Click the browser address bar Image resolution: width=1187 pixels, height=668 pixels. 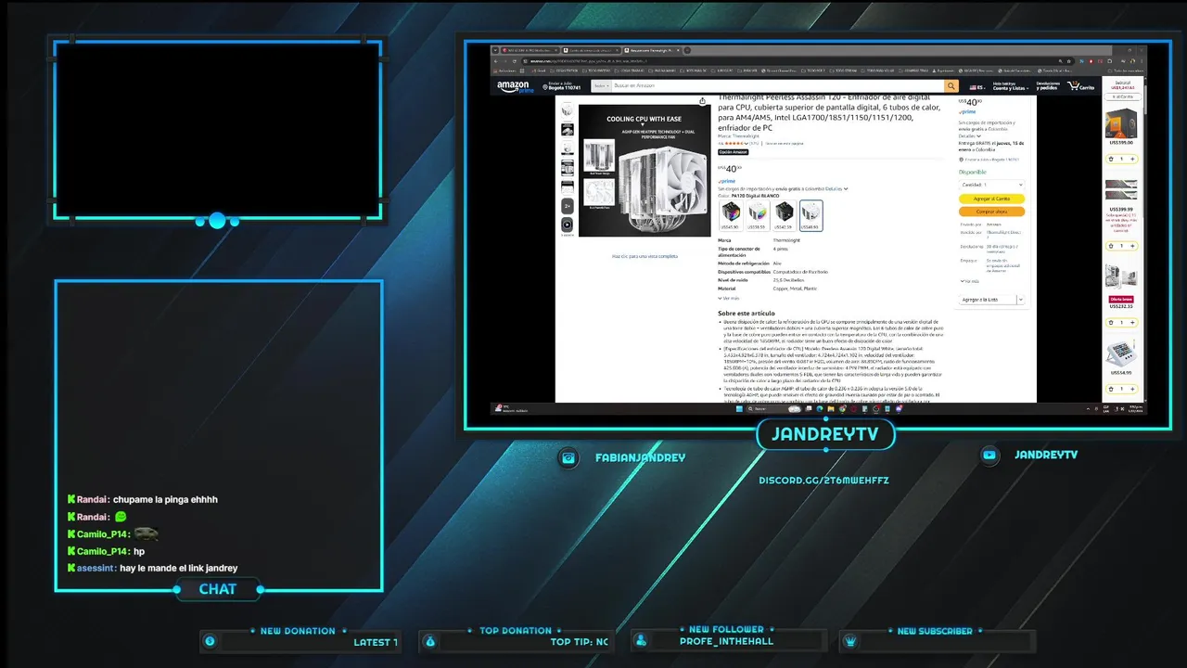click(788, 61)
